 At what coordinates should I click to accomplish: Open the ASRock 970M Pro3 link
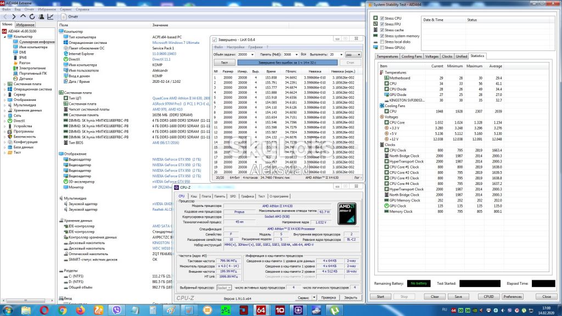[181, 104]
